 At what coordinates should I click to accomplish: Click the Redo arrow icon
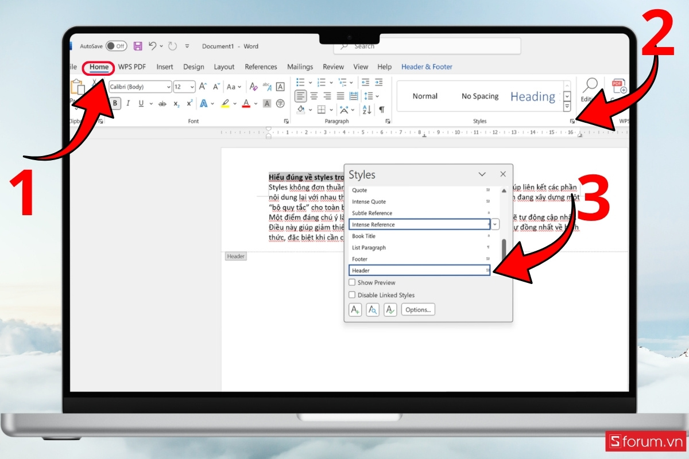point(173,46)
